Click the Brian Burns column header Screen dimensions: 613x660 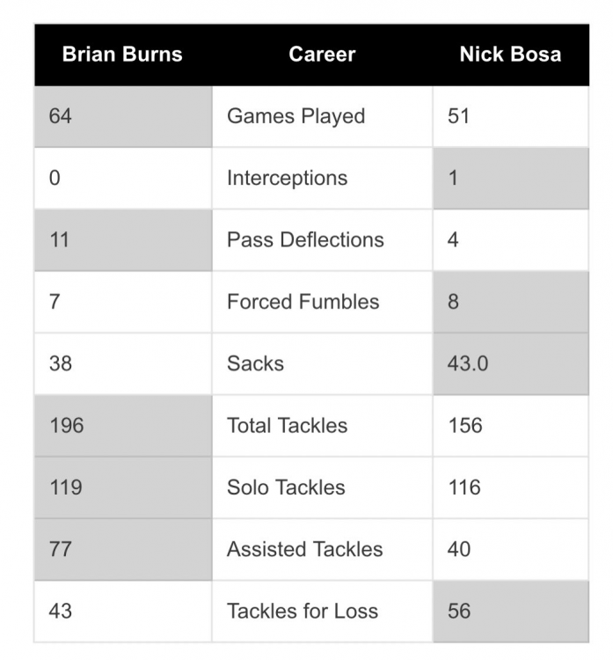[122, 55]
